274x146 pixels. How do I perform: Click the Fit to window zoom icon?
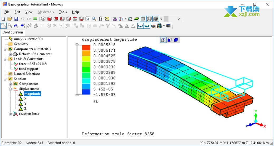[88, 19]
